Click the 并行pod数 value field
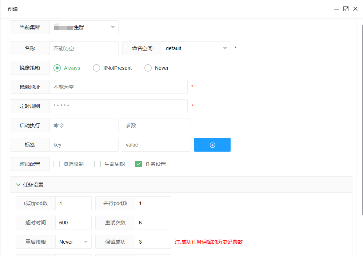The width and height of the screenshot is (363, 256). (153, 204)
